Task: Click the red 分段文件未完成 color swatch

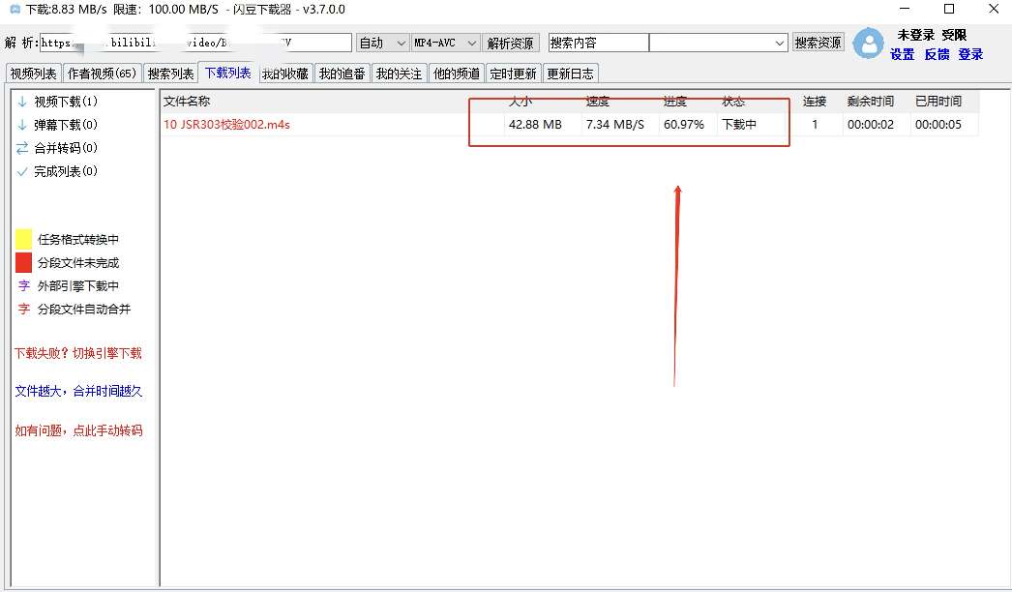Action: (24, 262)
